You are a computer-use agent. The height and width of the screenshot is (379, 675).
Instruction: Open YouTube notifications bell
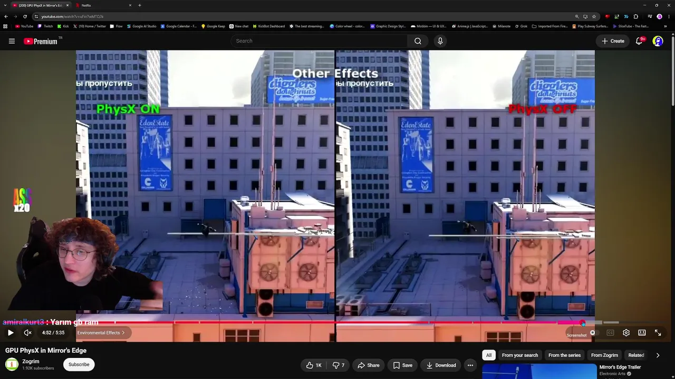coord(639,41)
